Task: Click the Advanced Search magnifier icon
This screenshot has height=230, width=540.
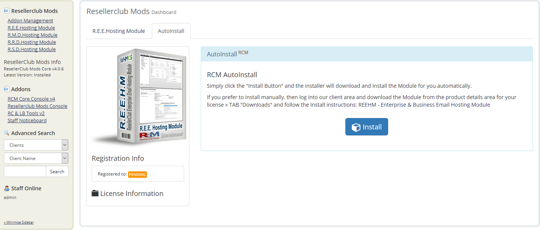Action: coord(6,133)
